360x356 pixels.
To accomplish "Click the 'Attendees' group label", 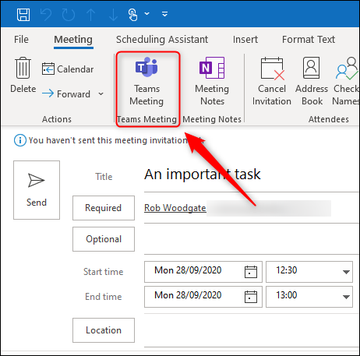I will click(x=329, y=119).
